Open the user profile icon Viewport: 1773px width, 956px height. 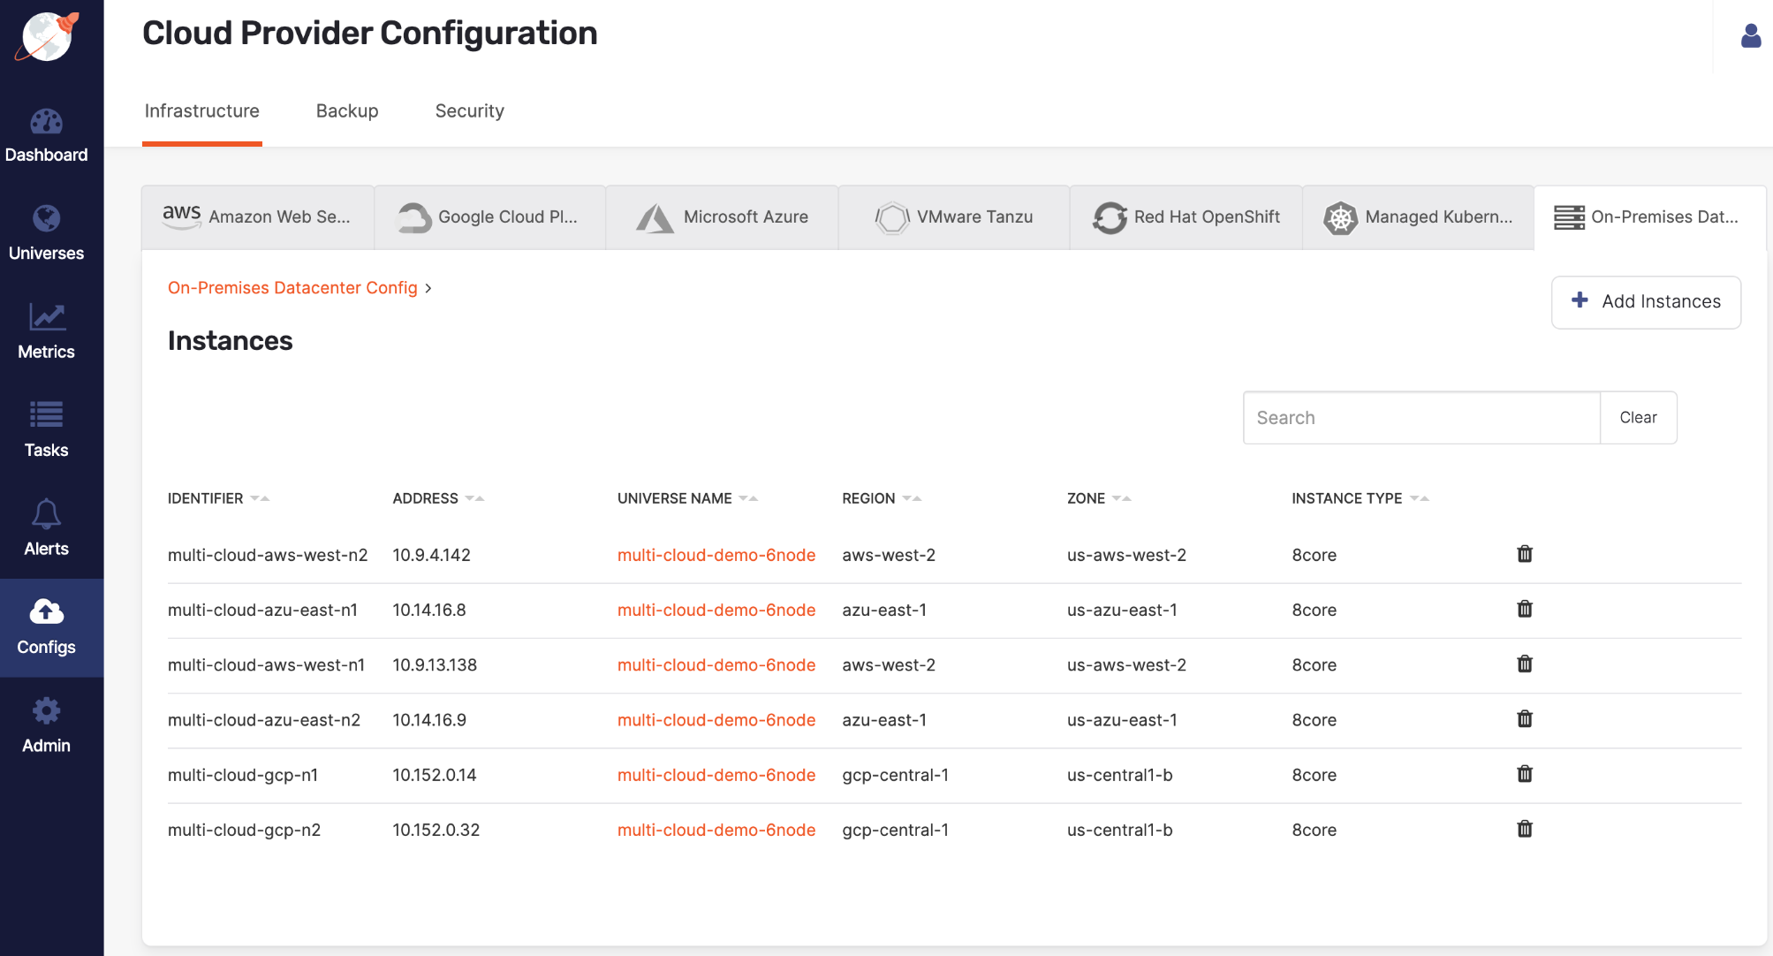point(1750,36)
